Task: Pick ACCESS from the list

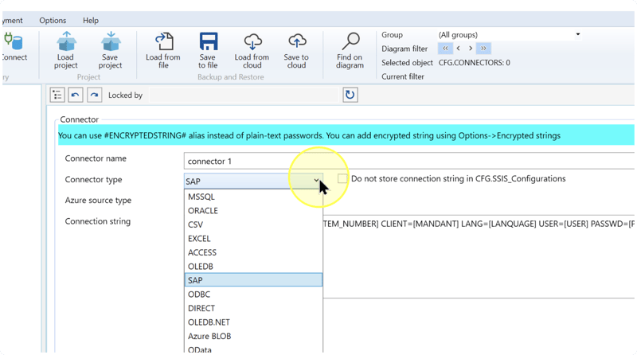Action: (253, 252)
